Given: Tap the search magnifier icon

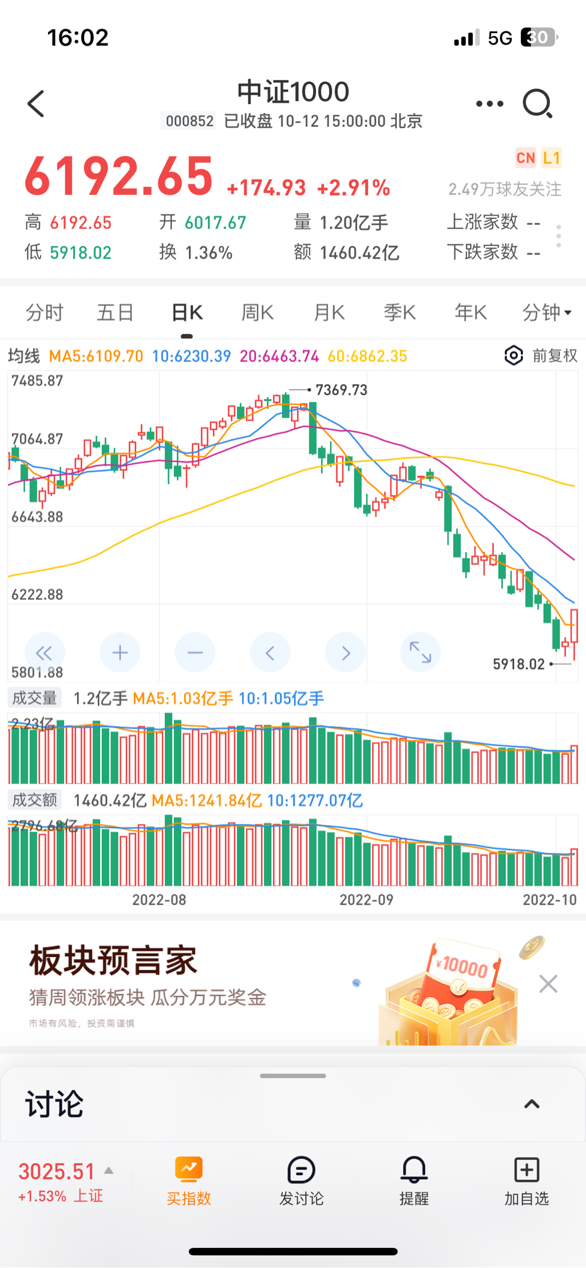Looking at the screenshot, I should tap(537, 104).
